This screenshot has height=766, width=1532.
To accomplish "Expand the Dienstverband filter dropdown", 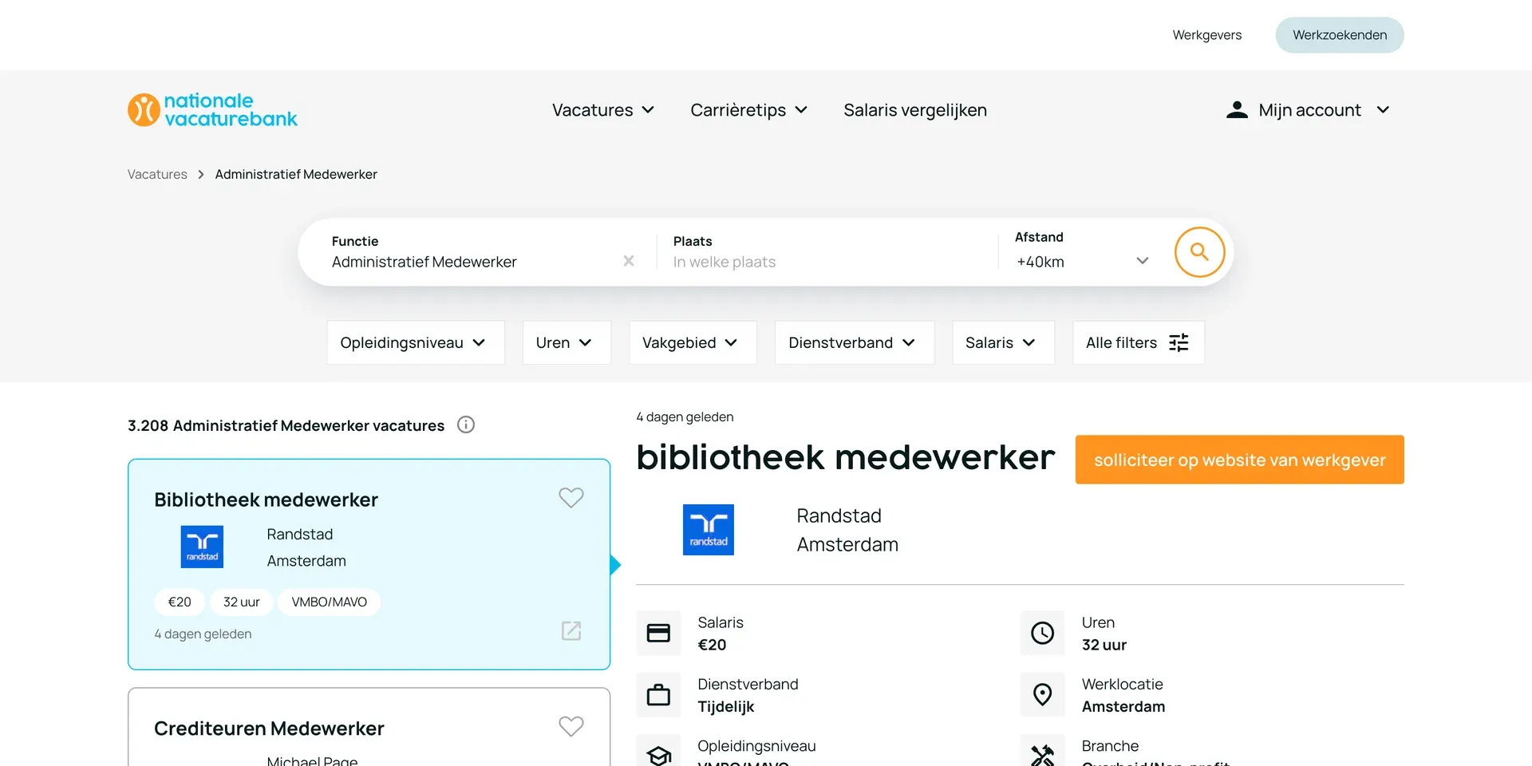I will 855,343.
